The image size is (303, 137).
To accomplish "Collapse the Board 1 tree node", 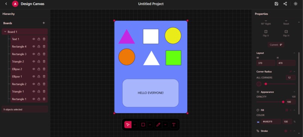I will point(5,32).
